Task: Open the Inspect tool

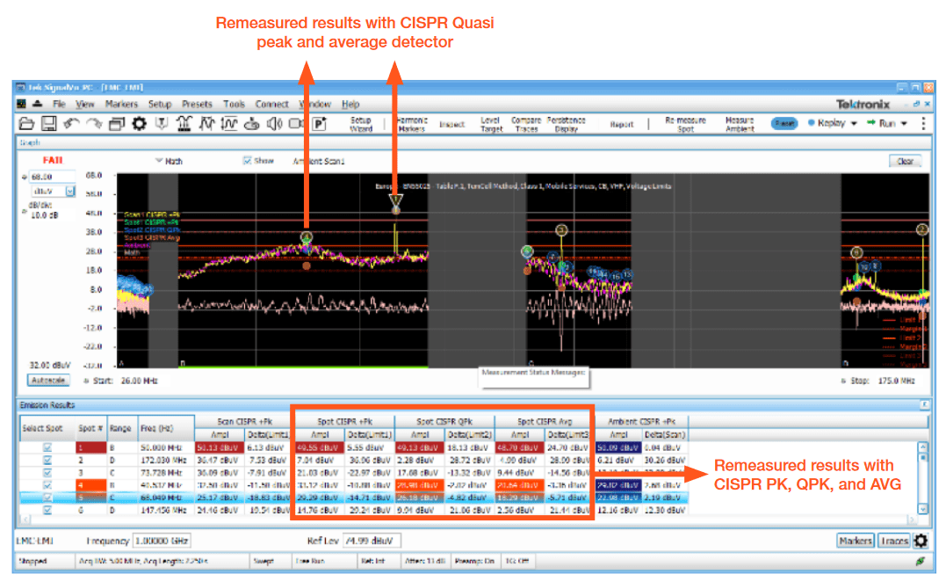Action: click(x=452, y=124)
